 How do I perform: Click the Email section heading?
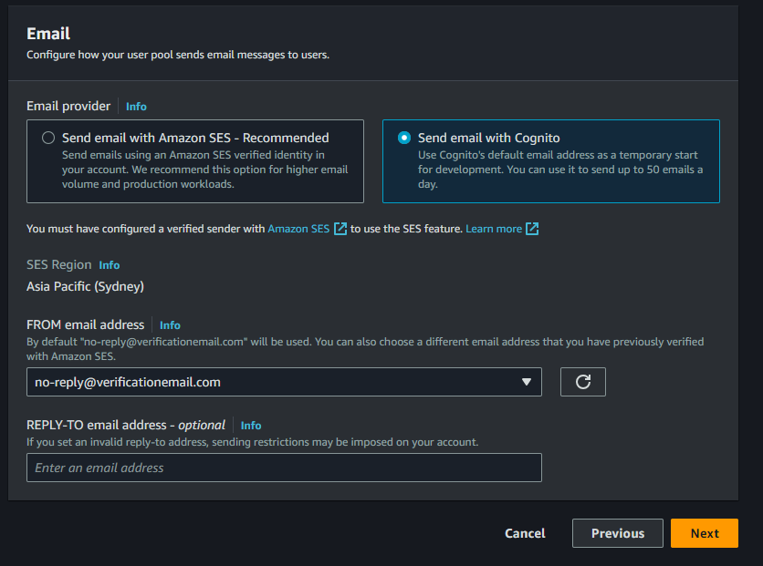(x=48, y=34)
